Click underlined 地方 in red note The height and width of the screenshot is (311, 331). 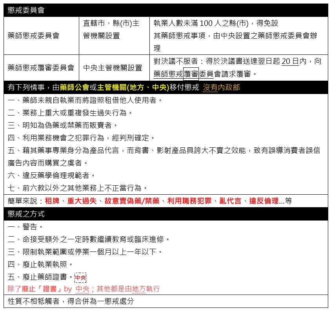pos(139,289)
